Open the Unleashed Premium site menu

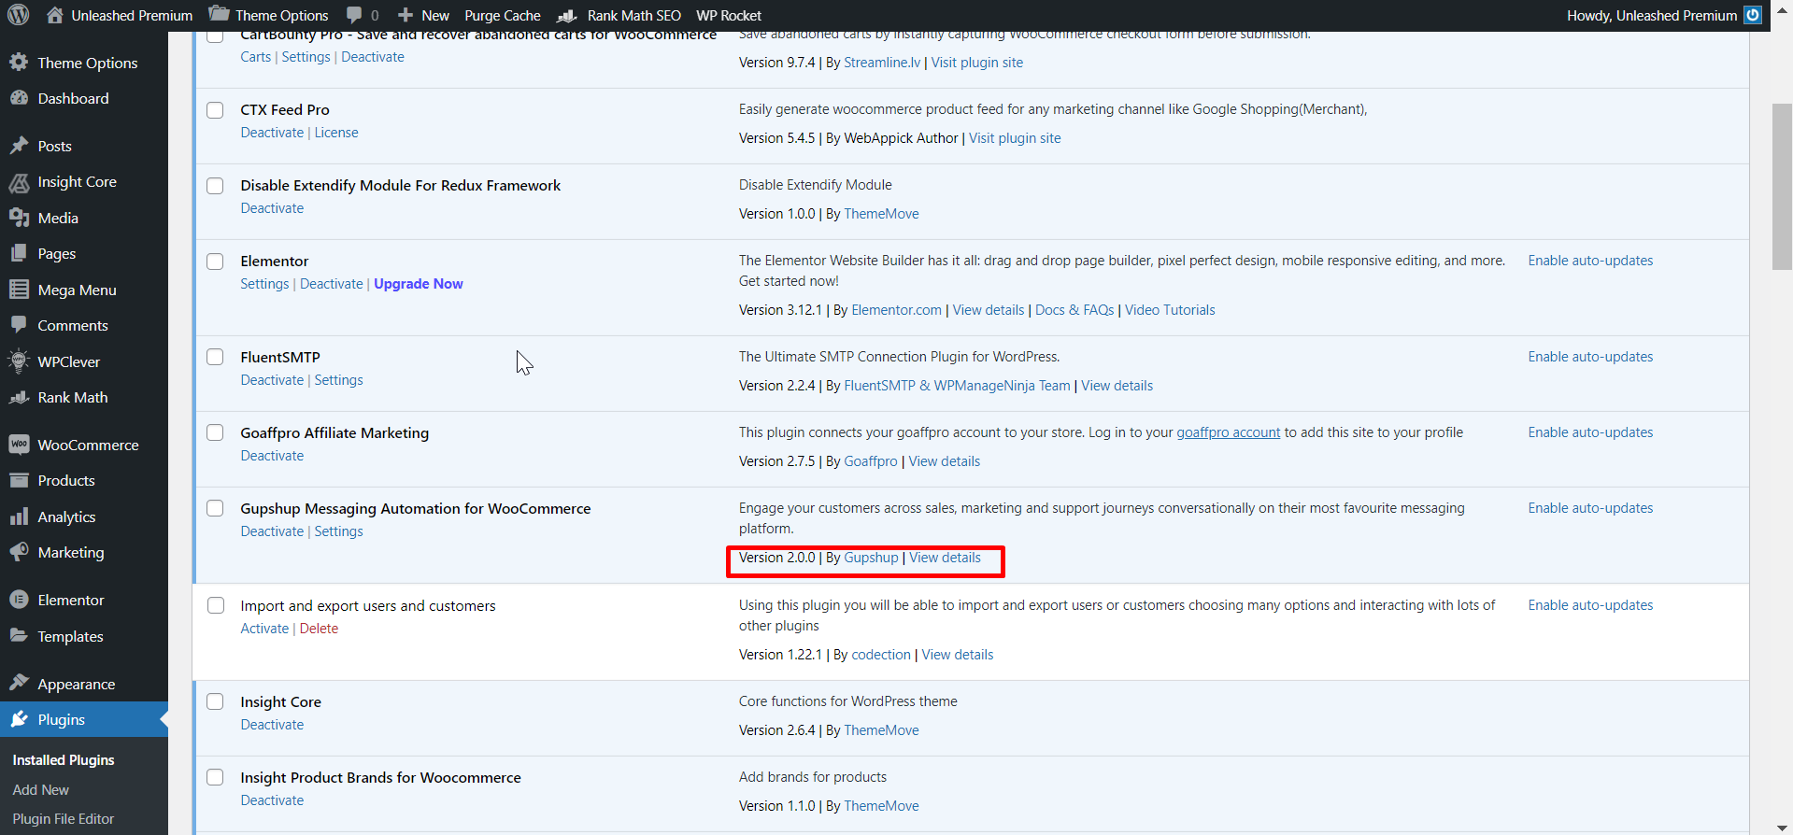click(120, 15)
